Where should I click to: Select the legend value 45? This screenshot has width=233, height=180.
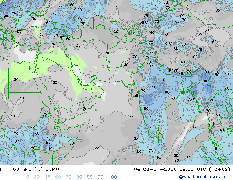[47, 177]
